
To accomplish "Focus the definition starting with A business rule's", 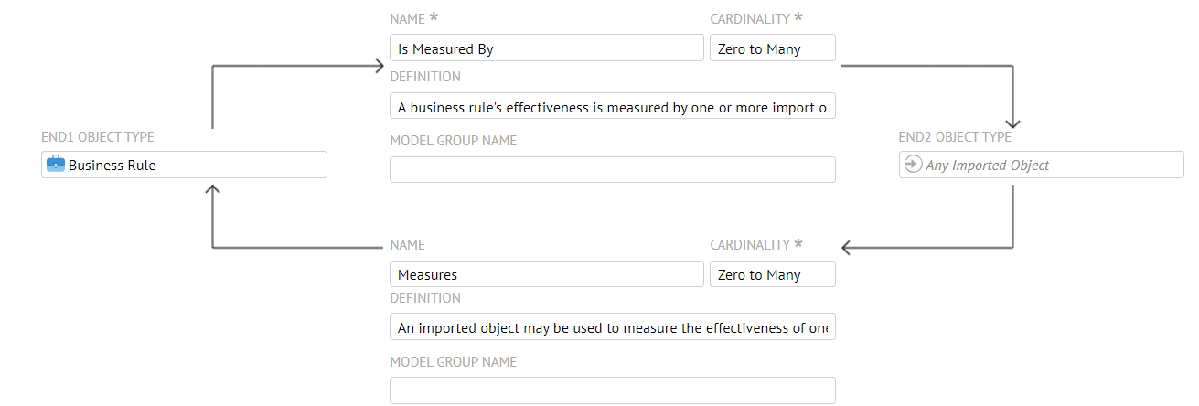I will point(612,108).
